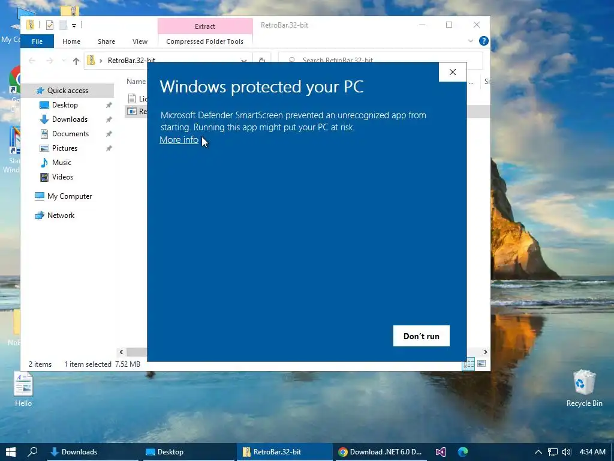
Task: Click address bar folder icon
Action: 91,60
